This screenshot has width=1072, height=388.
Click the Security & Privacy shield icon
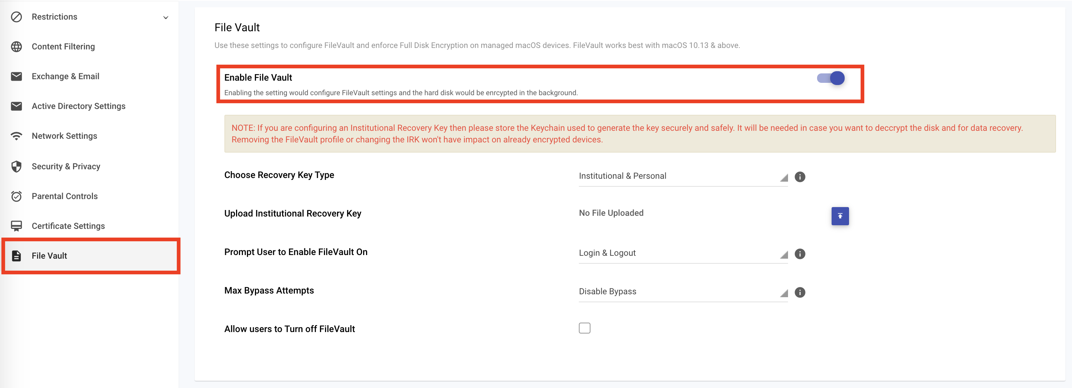click(x=16, y=166)
